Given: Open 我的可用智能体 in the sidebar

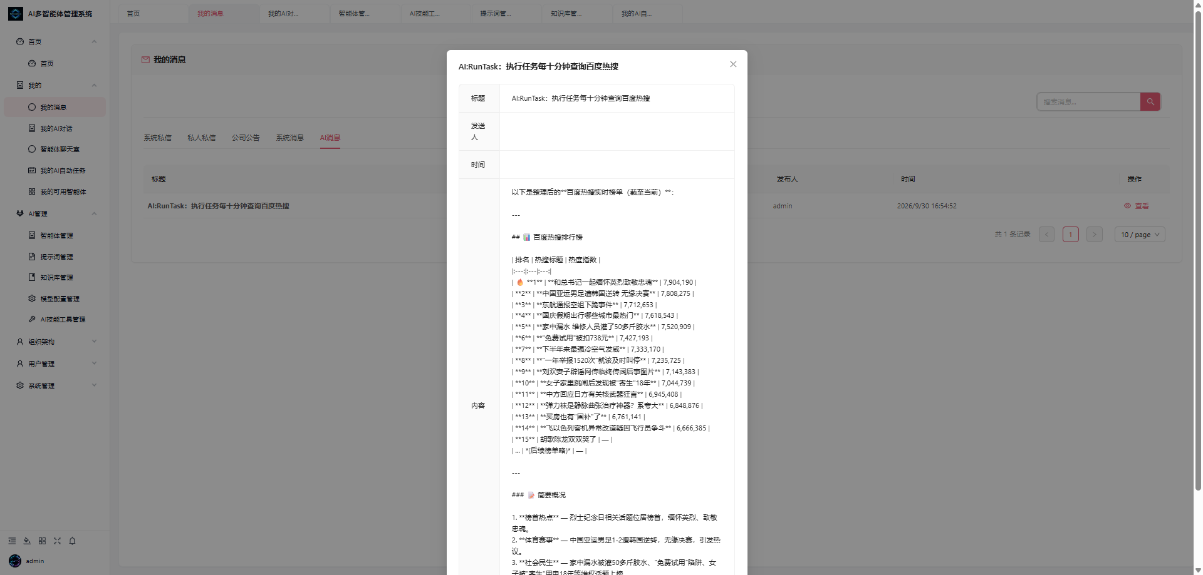Looking at the screenshot, I should click(55, 191).
